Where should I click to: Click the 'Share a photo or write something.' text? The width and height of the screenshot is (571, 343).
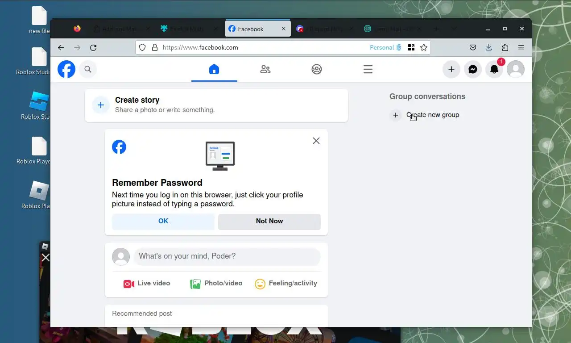(165, 110)
